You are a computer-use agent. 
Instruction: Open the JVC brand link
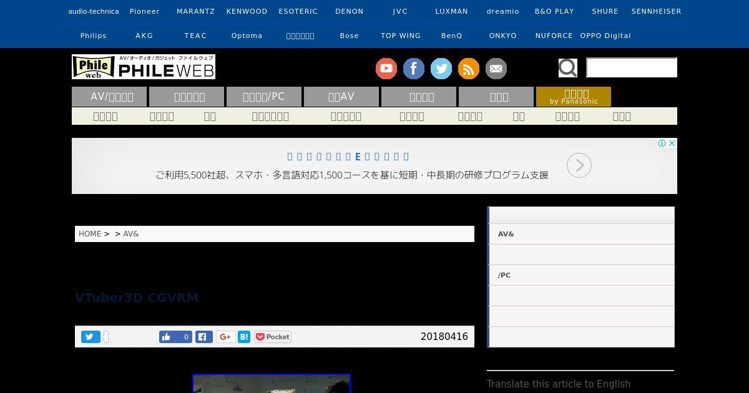pyautogui.click(x=401, y=11)
